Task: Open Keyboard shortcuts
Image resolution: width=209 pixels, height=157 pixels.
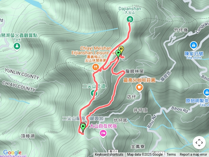Action: pyautogui.click(x=109, y=155)
